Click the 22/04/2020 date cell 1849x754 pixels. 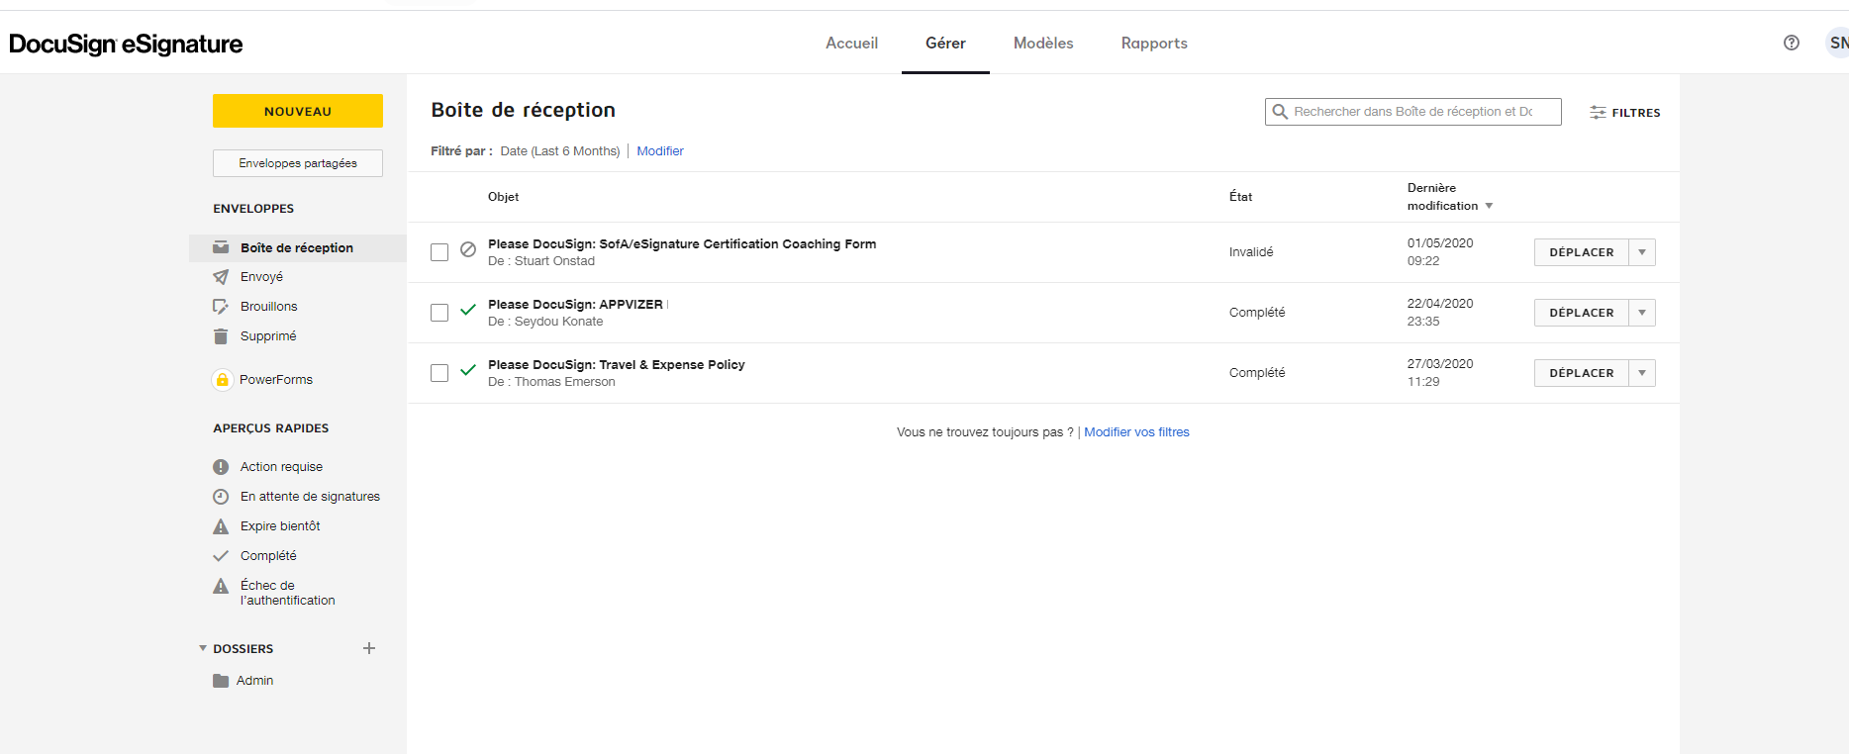tap(1440, 304)
